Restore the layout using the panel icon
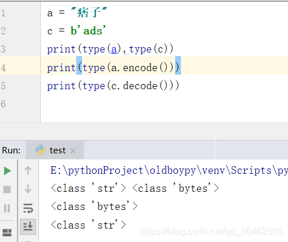 (7, 233)
